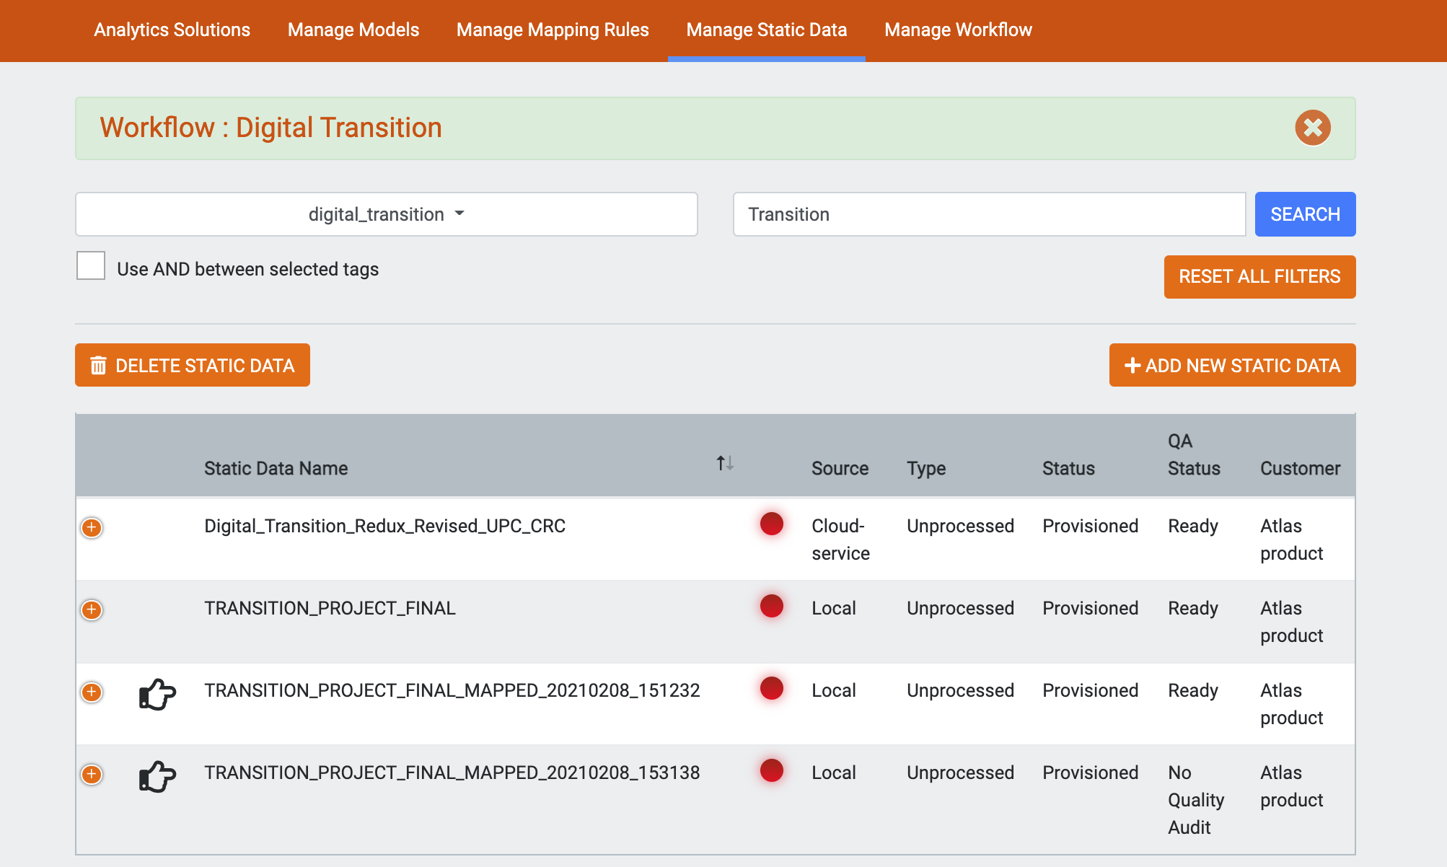
Task: Click the TRANSITION_PROJECT_FINAL name cell
Action: point(330,608)
